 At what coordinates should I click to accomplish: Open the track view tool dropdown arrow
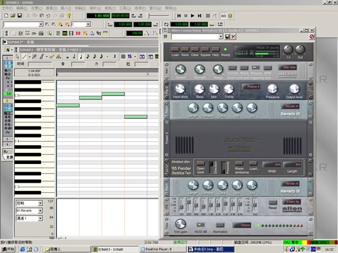point(12,50)
